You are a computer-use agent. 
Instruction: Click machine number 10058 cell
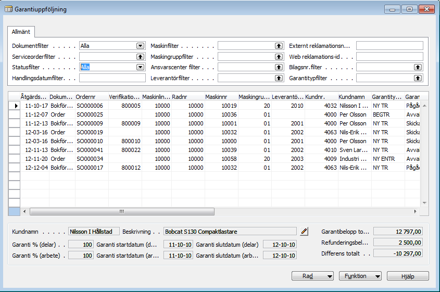pyautogui.click(x=222, y=159)
